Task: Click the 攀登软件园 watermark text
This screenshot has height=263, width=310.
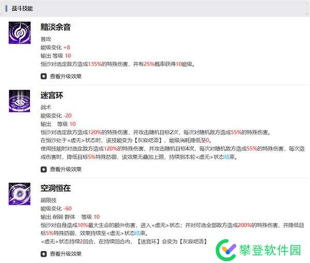Action: [270, 251]
